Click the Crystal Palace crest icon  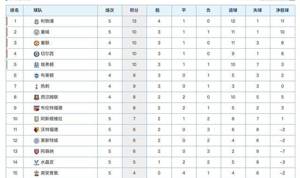(x=37, y=163)
